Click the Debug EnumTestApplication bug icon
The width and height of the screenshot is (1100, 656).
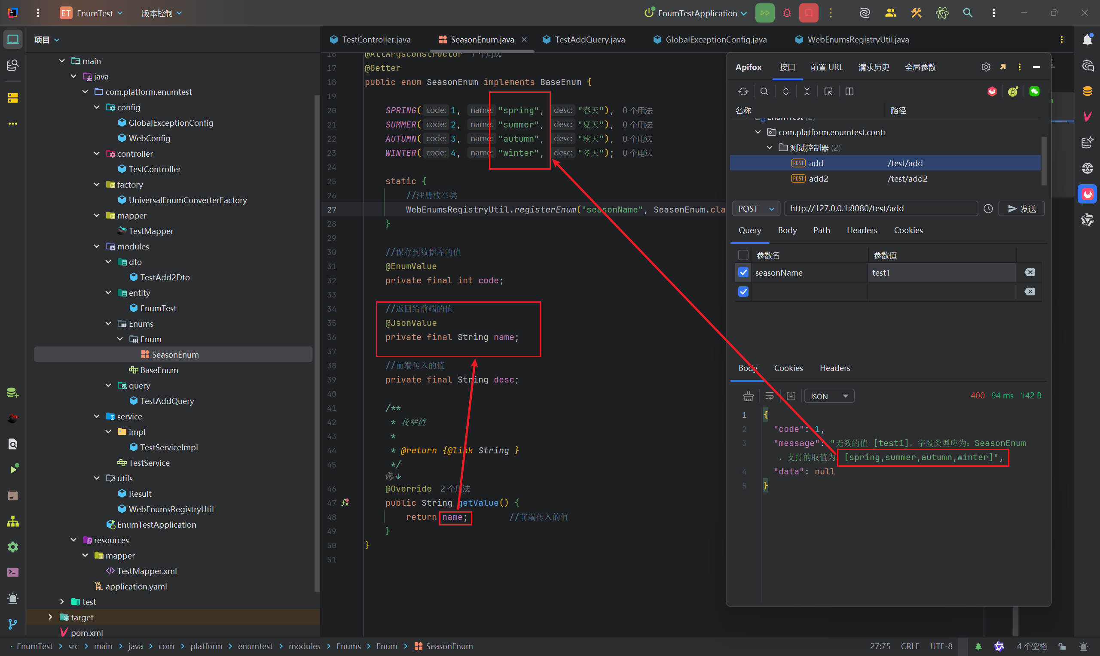(x=787, y=13)
